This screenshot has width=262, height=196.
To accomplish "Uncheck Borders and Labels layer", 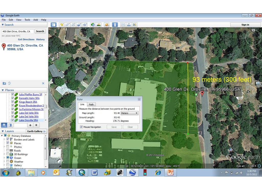I will click(8, 139).
